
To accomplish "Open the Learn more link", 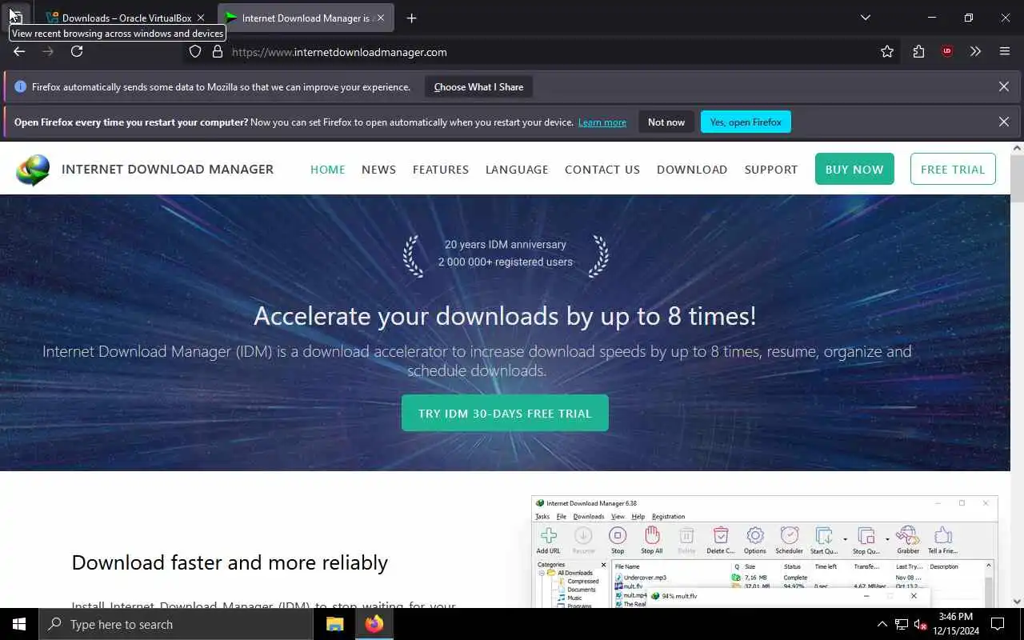I will pyautogui.click(x=602, y=122).
